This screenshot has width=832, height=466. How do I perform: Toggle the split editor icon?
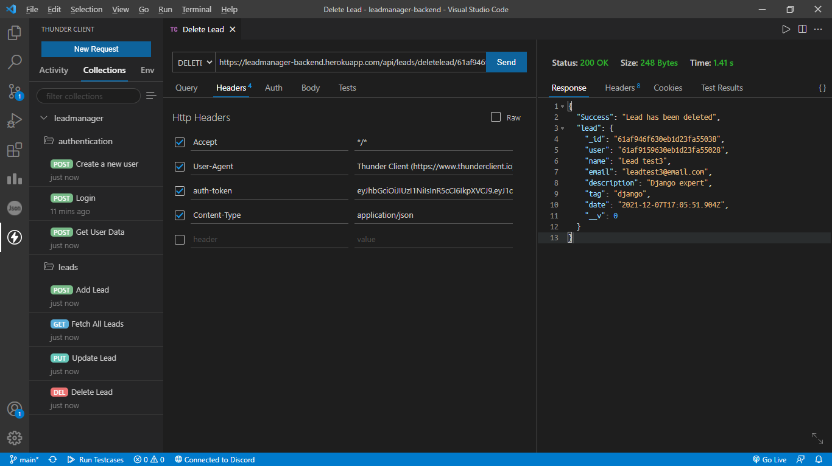coord(803,29)
